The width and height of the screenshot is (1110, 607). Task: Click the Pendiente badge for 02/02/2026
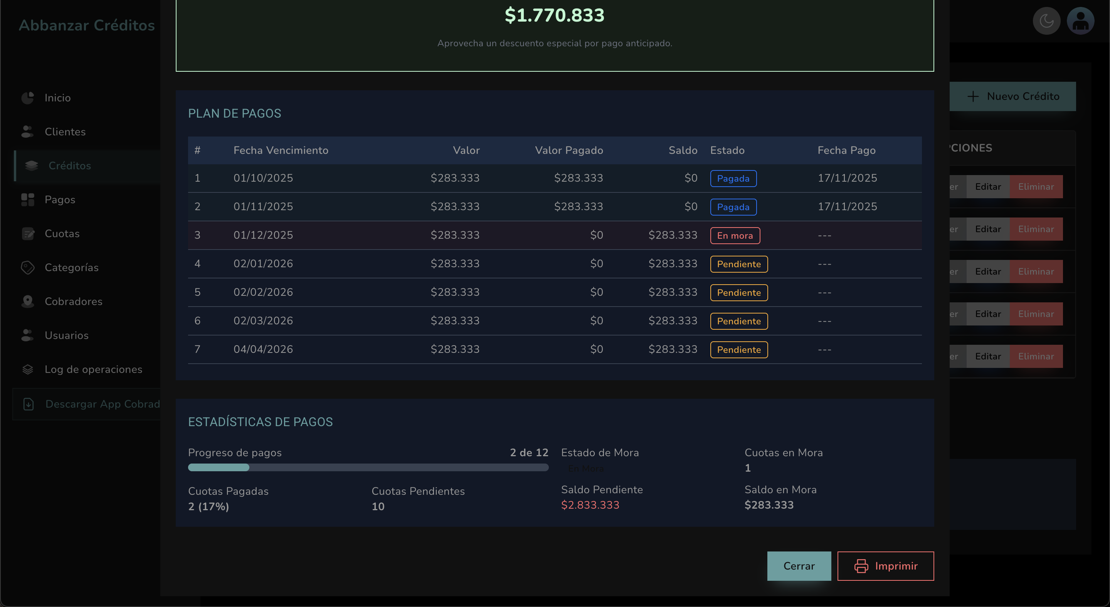pyautogui.click(x=738, y=292)
